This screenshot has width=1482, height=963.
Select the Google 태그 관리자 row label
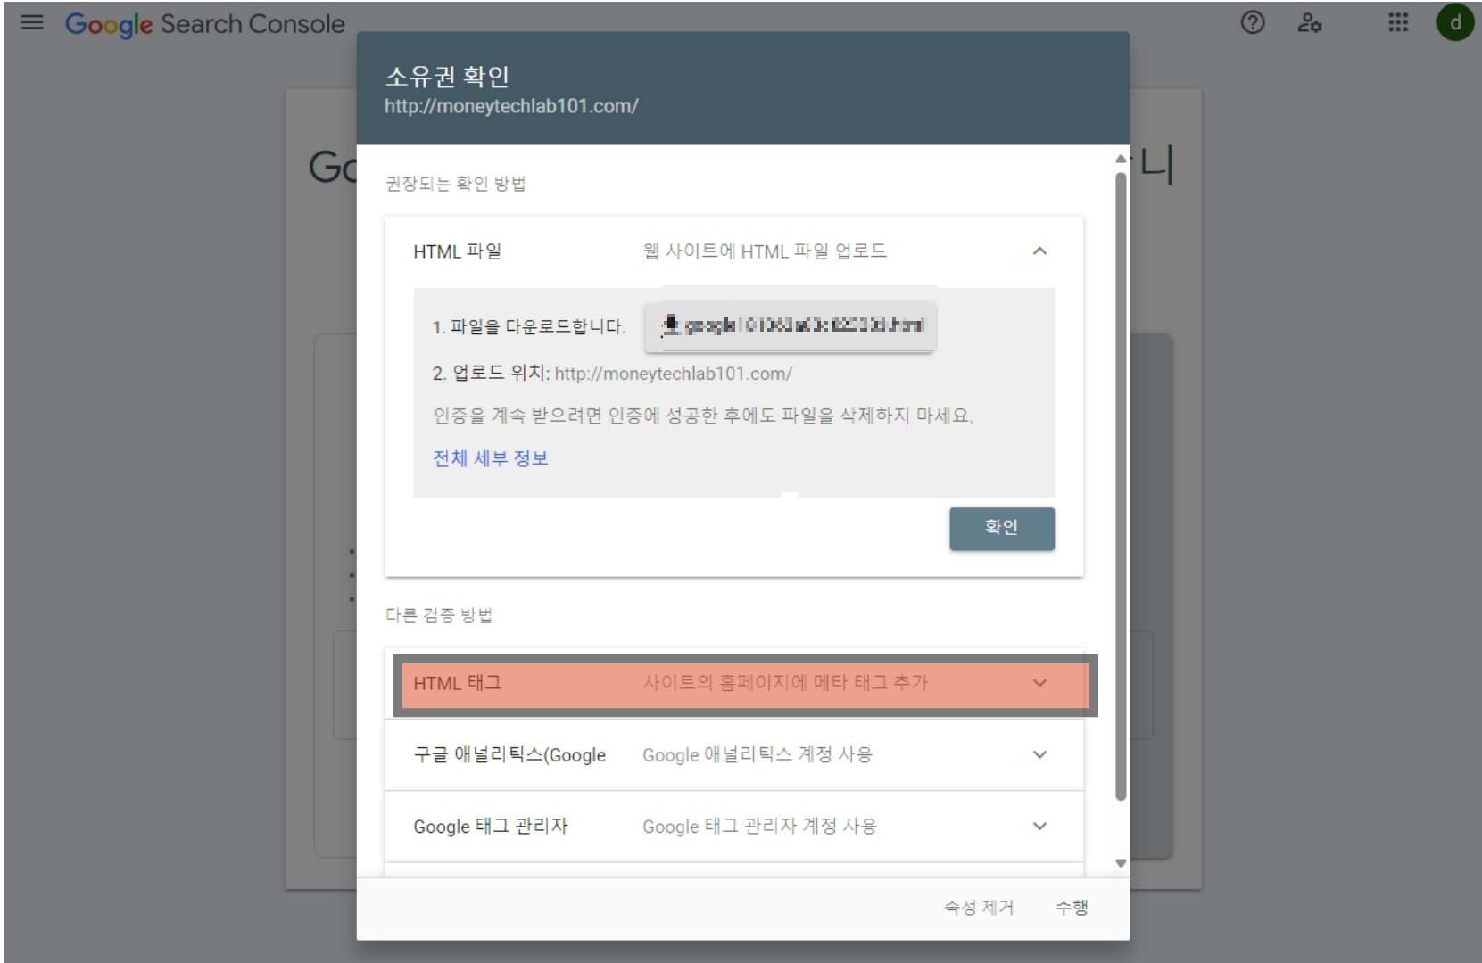(x=490, y=826)
